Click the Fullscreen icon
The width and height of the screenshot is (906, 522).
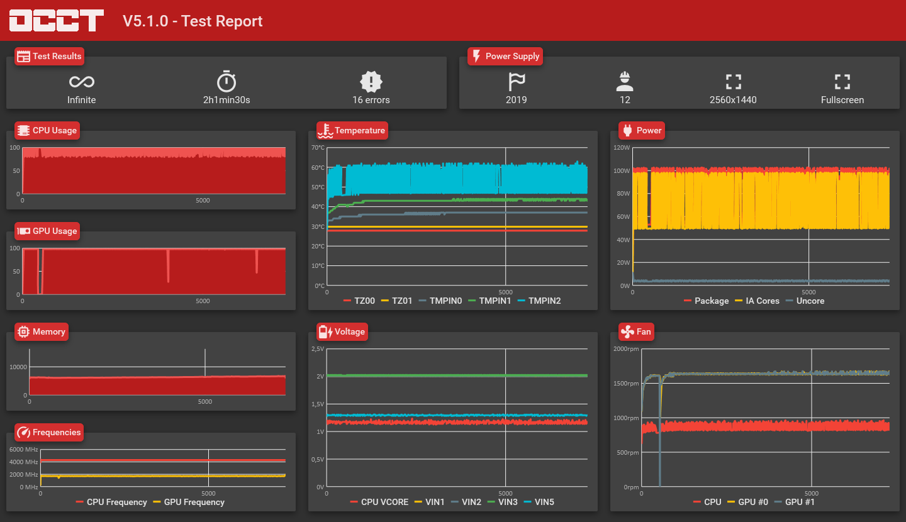(x=842, y=81)
